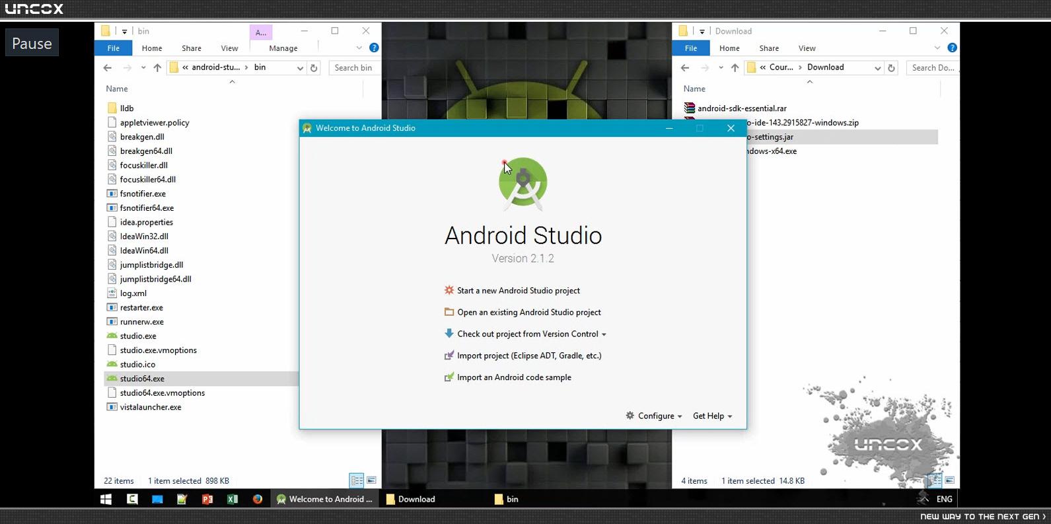Open the Get Help menu
This screenshot has width=1051, height=524.
[712, 416]
